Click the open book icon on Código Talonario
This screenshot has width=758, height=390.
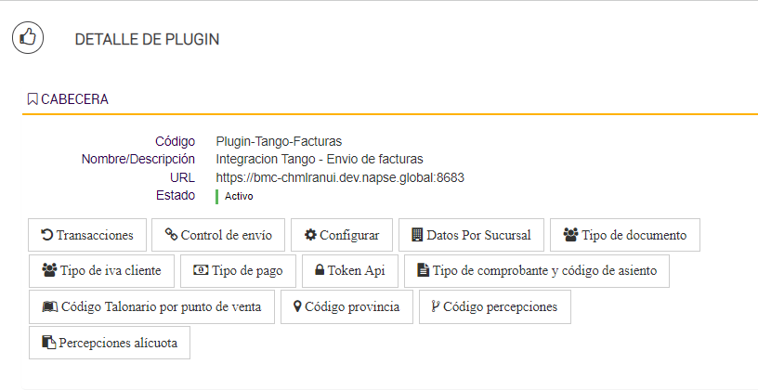[49, 306]
